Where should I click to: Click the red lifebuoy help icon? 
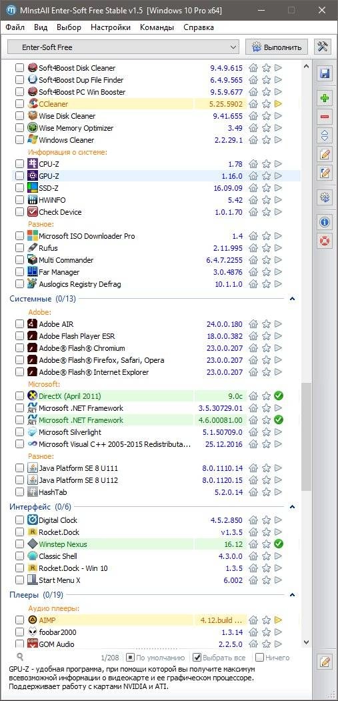325,241
